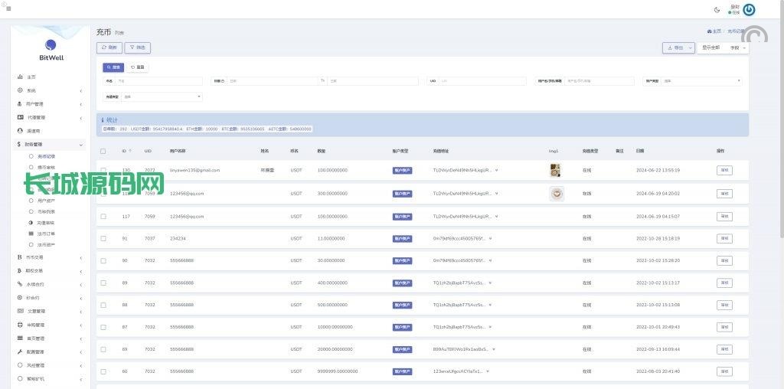Open the User Assets item in sidebar submenu
This screenshot has height=389, width=784.
(x=46, y=200)
